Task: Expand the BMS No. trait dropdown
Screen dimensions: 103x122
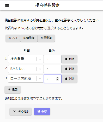Action: tap(40, 69)
